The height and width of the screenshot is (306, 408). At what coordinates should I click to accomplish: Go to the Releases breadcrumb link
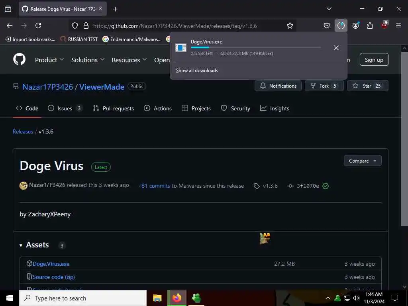pos(23,131)
